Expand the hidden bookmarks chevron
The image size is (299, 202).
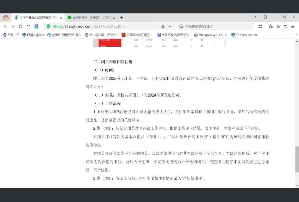pos(296,35)
